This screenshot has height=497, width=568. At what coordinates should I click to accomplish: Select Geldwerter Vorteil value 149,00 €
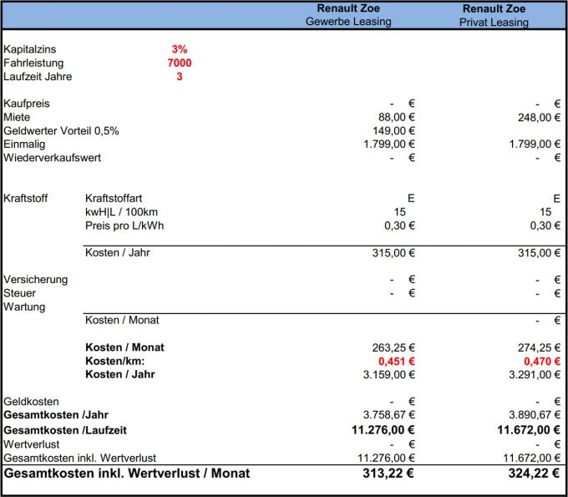coord(393,131)
